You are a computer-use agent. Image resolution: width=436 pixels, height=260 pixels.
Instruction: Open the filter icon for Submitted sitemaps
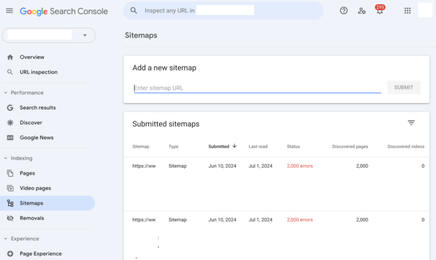(411, 123)
